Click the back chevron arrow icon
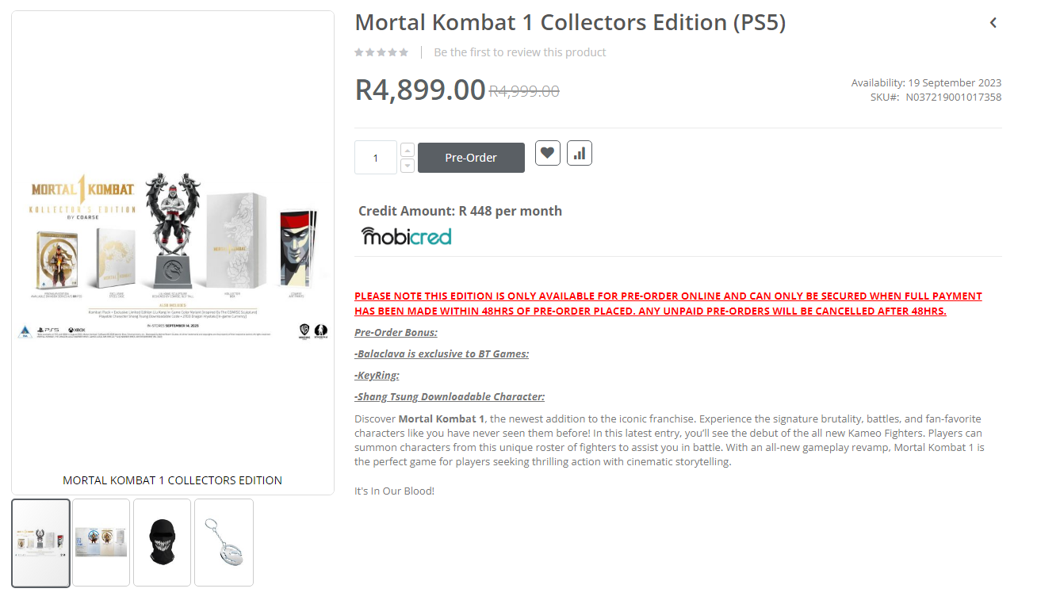Image resolution: width=1060 pixels, height=600 pixels. (993, 23)
